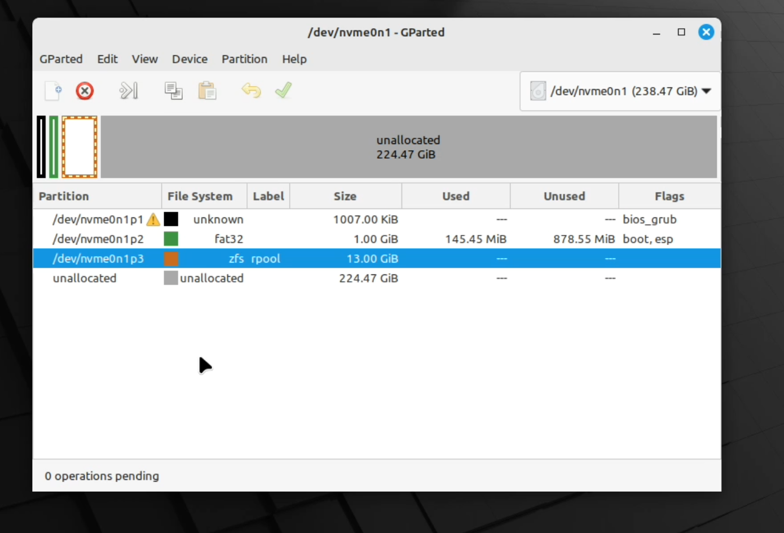The image size is (784, 533).
Task: Select the unallocated 224.47 GiB disk map region
Action: (x=409, y=147)
